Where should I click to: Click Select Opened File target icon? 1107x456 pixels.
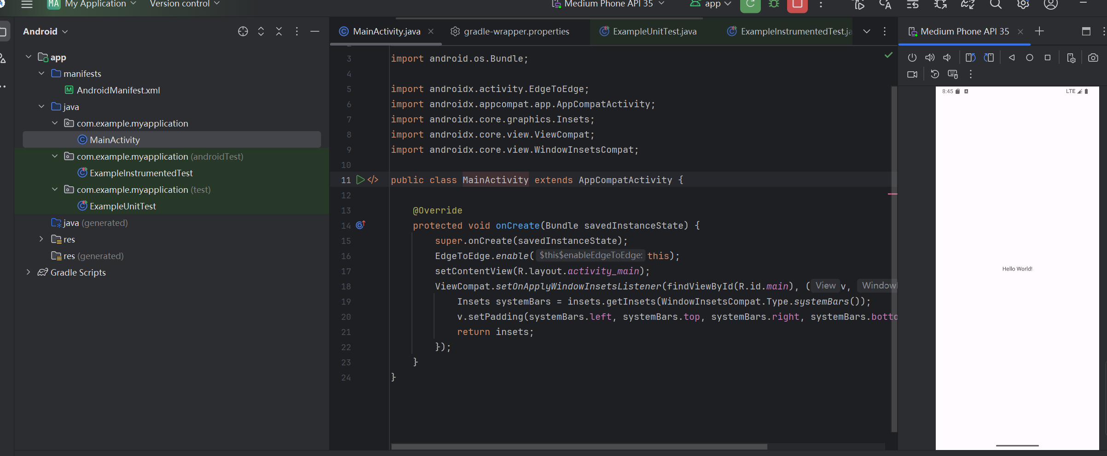click(243, 31)
